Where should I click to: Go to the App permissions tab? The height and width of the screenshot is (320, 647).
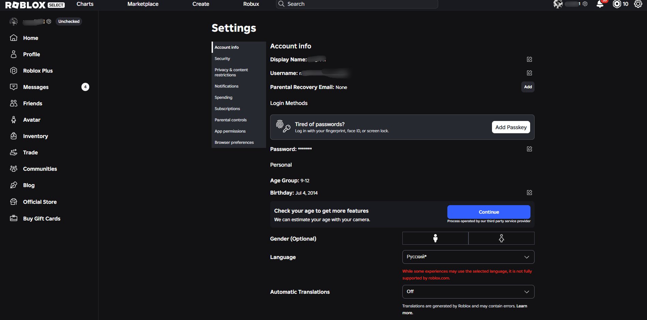pyautogui.click(x=239, y=131)
